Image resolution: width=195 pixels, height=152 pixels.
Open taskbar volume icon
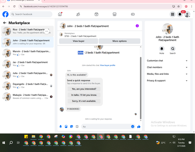174,143
